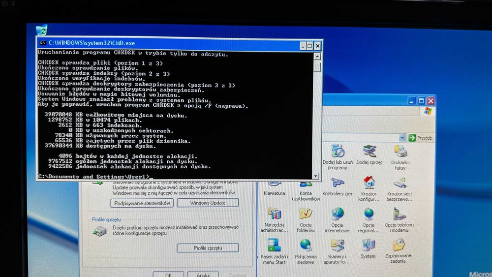Screen dimensions: 492x277
Task: Click the 'Profile sprzętu' group heading
Action: click(x=106, y=219)
